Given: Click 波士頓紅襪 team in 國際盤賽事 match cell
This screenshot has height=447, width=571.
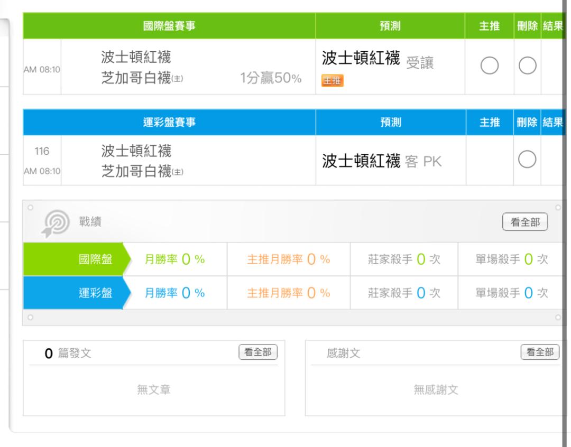Looking at the screenshot, I should coord(136,57).
